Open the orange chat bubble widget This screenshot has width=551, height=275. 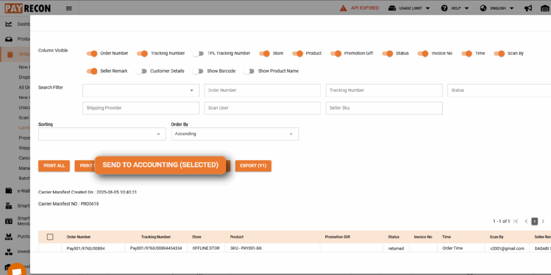click(x=16, y=270)
